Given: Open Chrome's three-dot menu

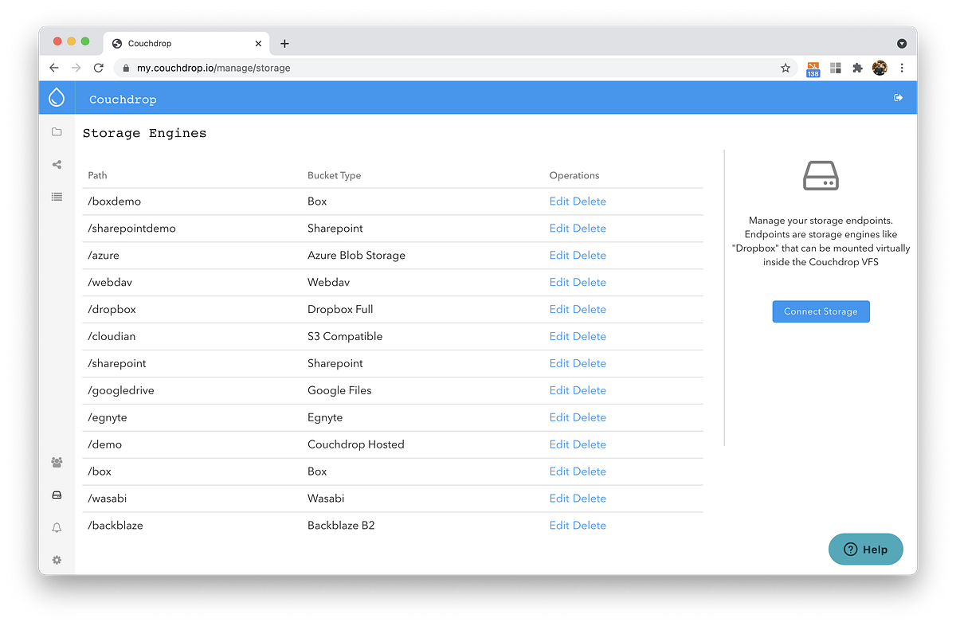Looking at the screenshot, I should [902, 68].
